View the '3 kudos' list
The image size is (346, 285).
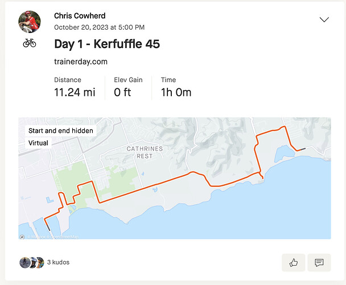pos(58,262)
